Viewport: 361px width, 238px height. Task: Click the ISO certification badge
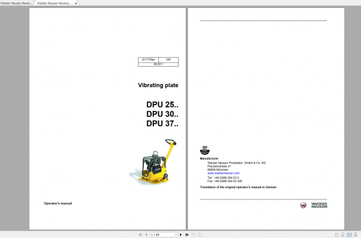[205, 150]
